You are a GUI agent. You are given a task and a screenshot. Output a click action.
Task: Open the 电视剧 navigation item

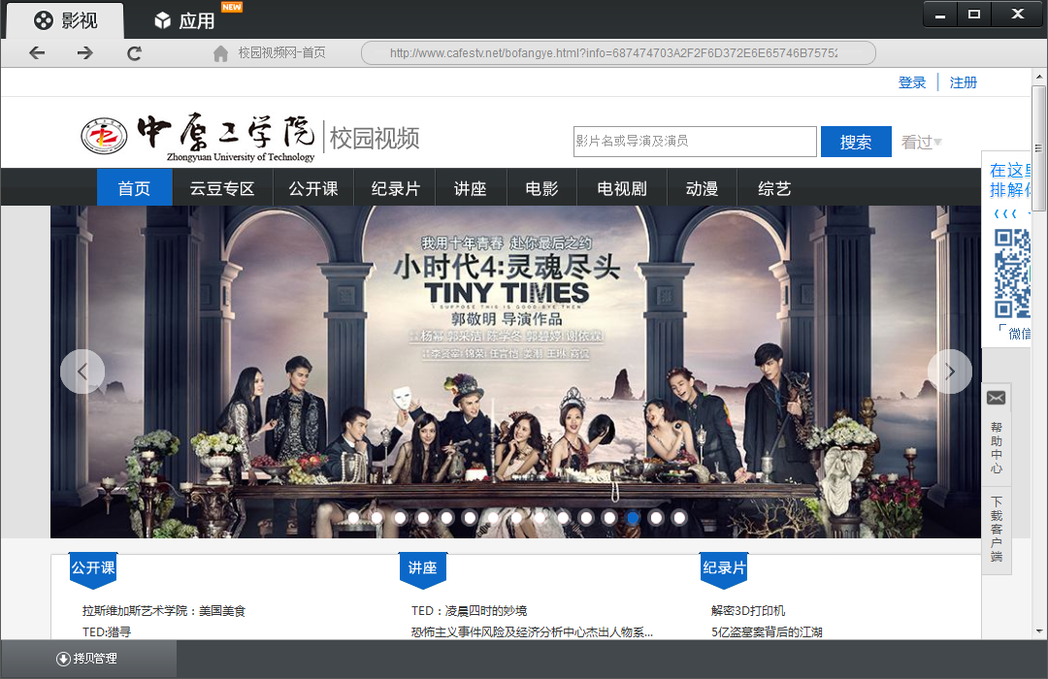tap(622, 188)
